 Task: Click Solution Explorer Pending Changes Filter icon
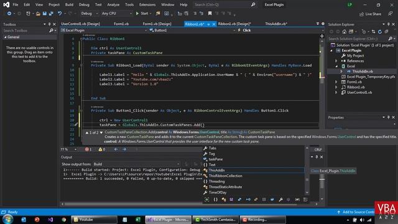[x=364, y=32]
